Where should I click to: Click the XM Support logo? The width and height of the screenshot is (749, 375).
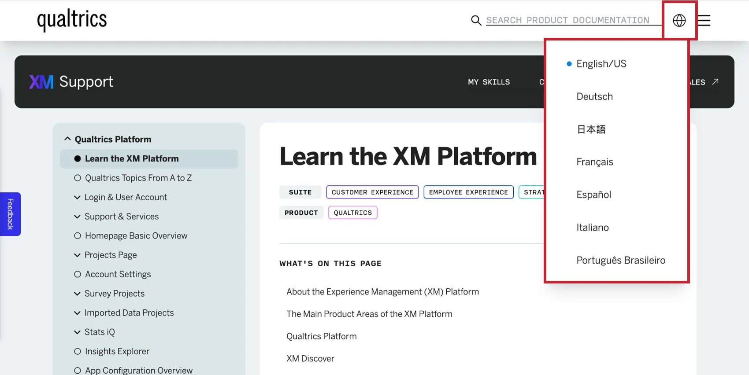click(71, 82)
